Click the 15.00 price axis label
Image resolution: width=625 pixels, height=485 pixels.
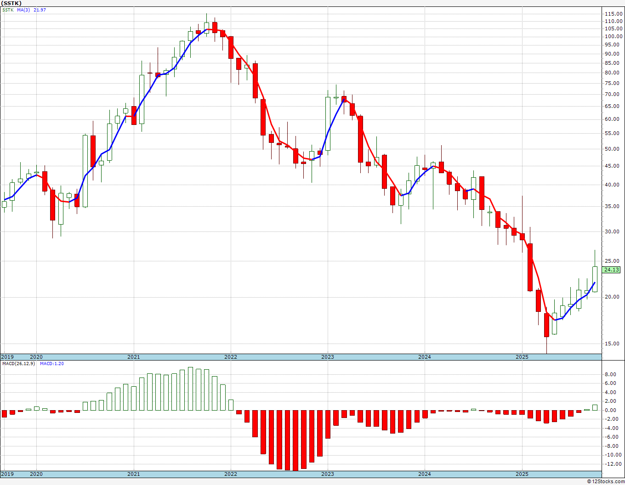click(613, 344)
